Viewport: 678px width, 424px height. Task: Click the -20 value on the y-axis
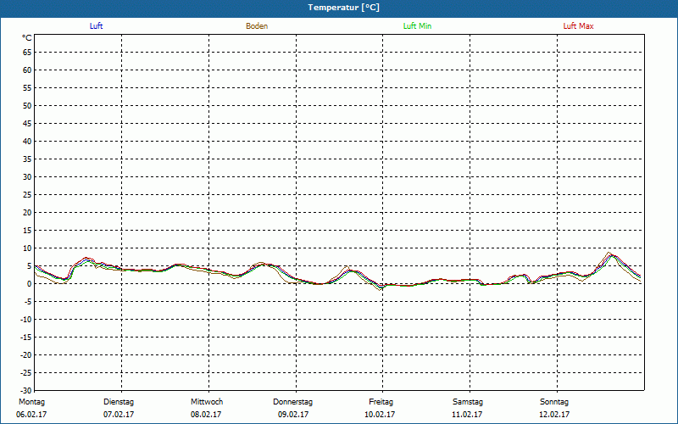coord(26,355)
